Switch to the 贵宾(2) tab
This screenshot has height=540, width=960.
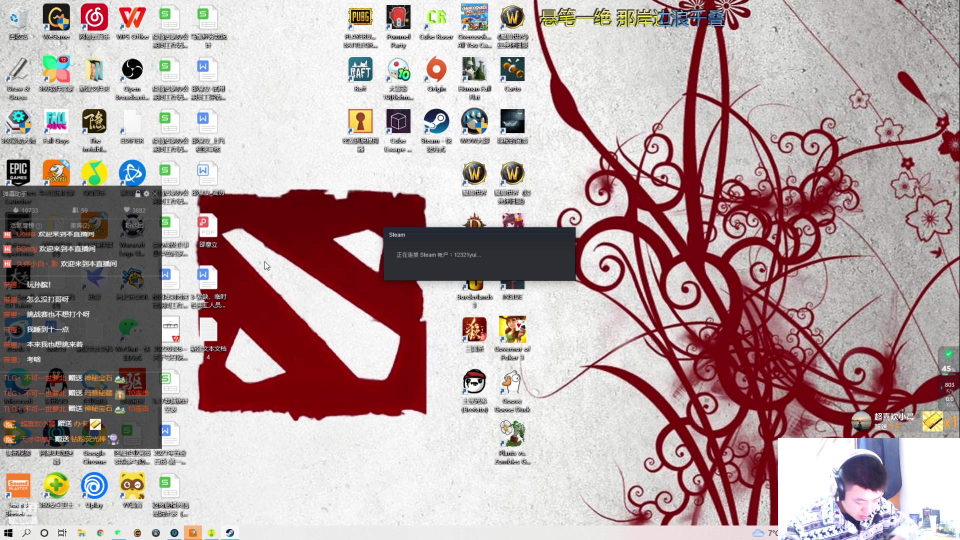[80, 225]
